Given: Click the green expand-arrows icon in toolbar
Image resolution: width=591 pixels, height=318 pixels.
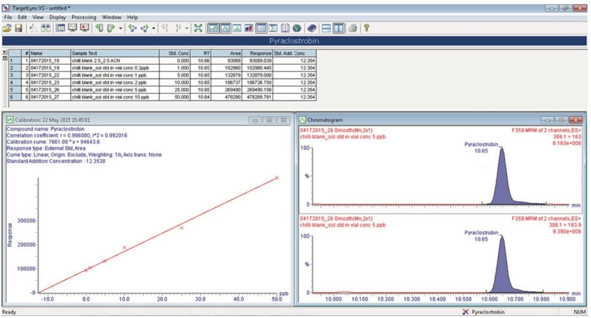Looking at the screenshot, I should [199, 29].
